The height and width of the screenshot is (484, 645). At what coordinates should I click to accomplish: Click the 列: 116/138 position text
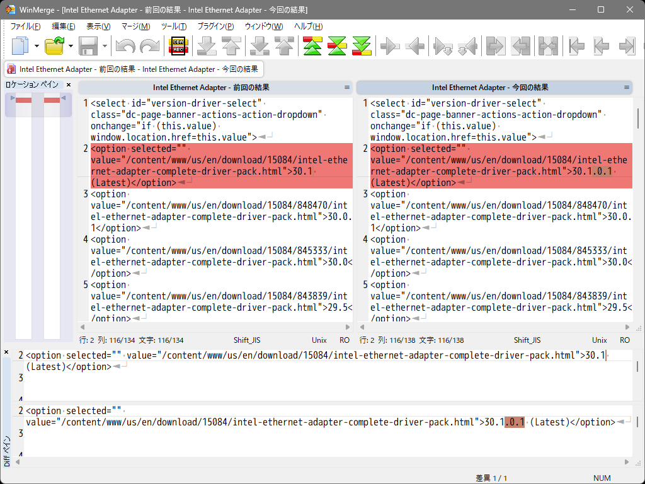pos(397,340)
